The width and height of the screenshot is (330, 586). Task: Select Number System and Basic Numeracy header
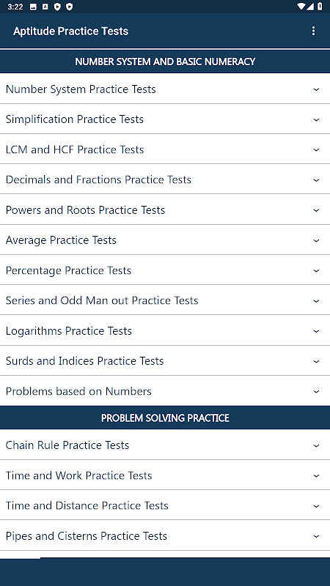[165, 62]
